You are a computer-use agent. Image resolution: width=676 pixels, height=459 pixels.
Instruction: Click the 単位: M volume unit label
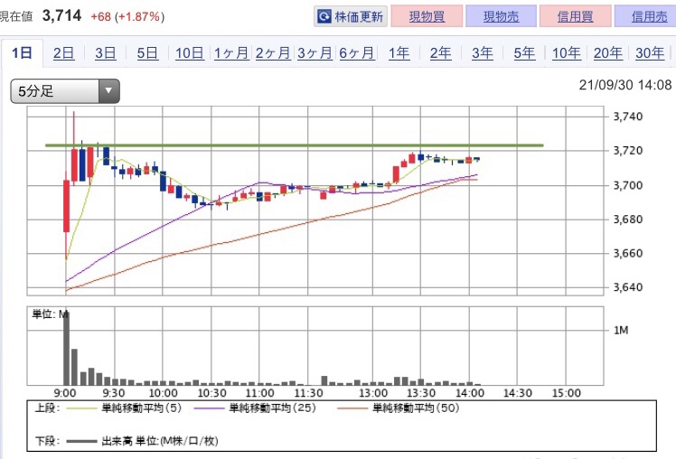point(50,314)
